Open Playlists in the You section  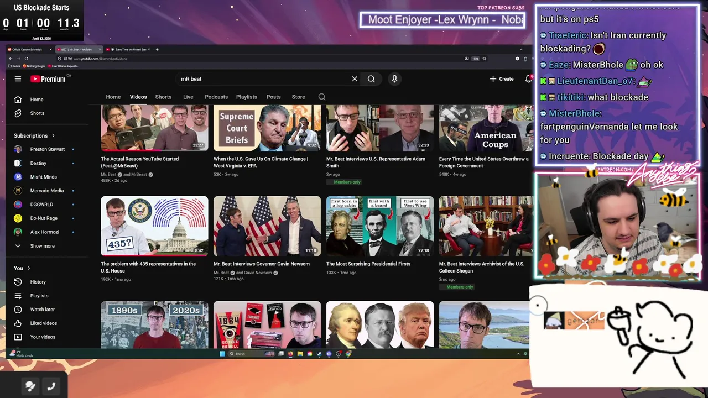point(39,296)
